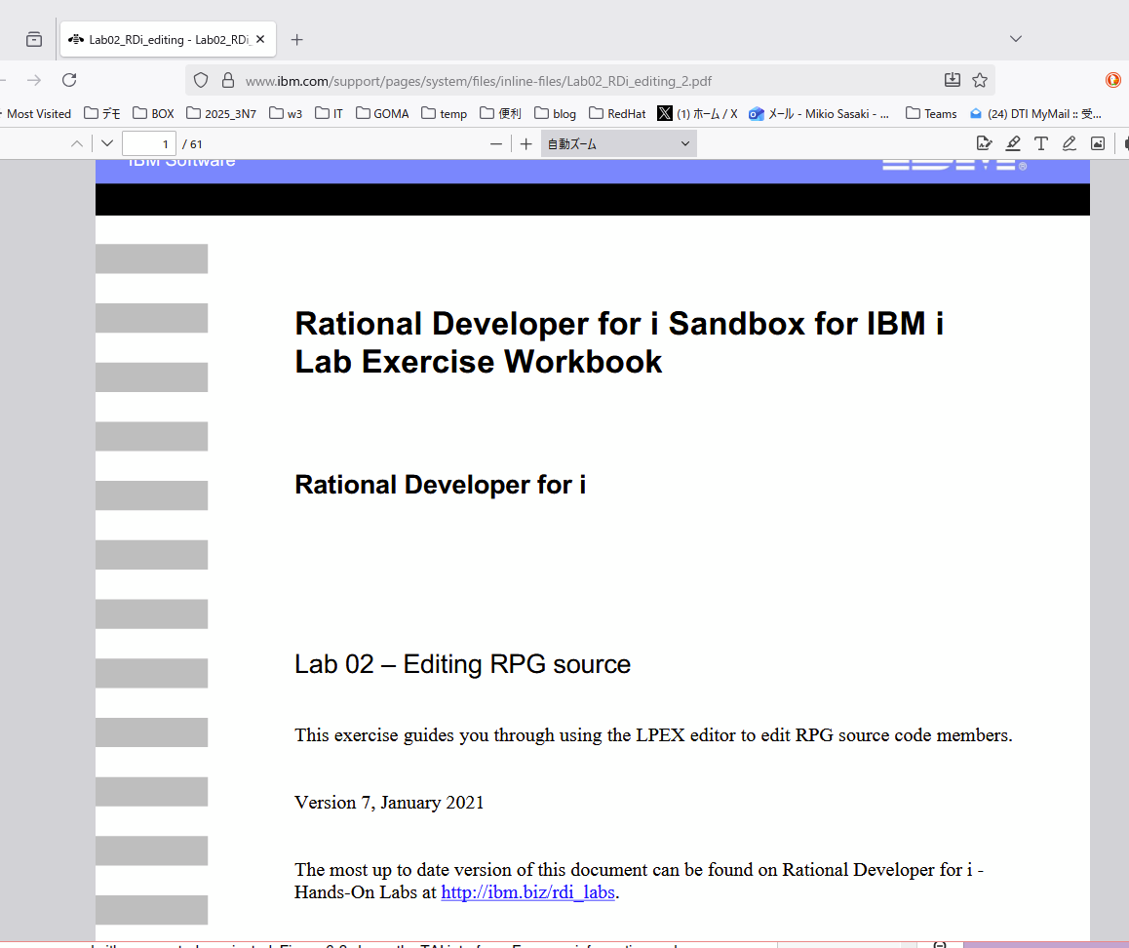Open the blog bookmark folder

pos(555,114)
